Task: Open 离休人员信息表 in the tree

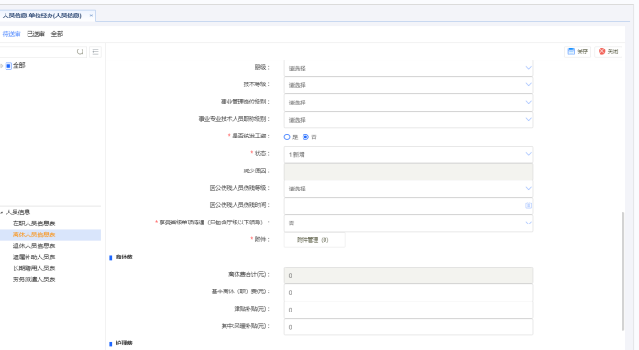Action: [x=34, y=235]
